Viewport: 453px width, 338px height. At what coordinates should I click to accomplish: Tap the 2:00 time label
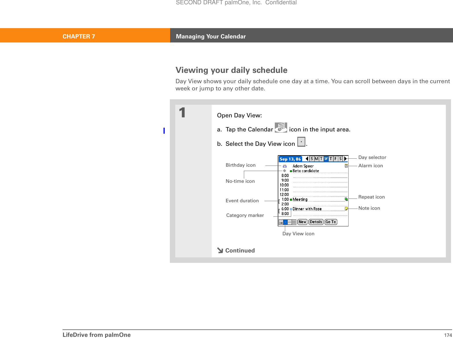[x=285, y=204]
